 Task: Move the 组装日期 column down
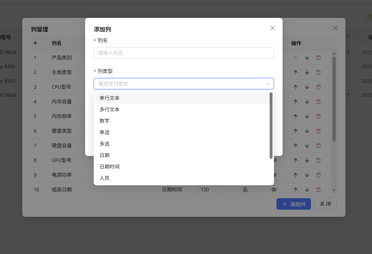[307, 190]
